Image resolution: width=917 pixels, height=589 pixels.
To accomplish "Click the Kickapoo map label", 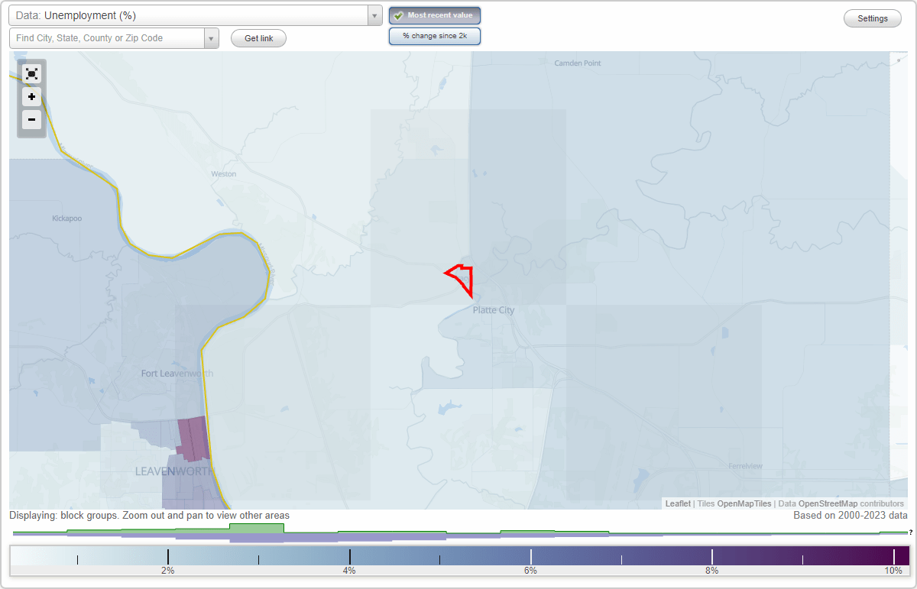I will pyautogui.click(x=66, y=218).
